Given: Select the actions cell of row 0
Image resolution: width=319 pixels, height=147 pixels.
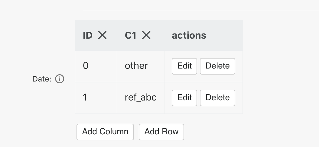Looking at the screenshot, I should 203,66.
